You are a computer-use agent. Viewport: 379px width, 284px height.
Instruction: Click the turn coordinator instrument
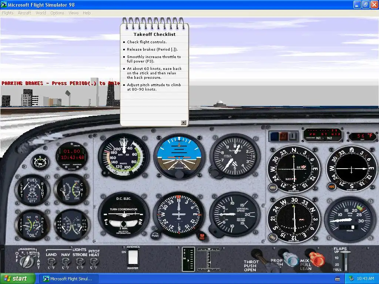(x=124, y=215)
